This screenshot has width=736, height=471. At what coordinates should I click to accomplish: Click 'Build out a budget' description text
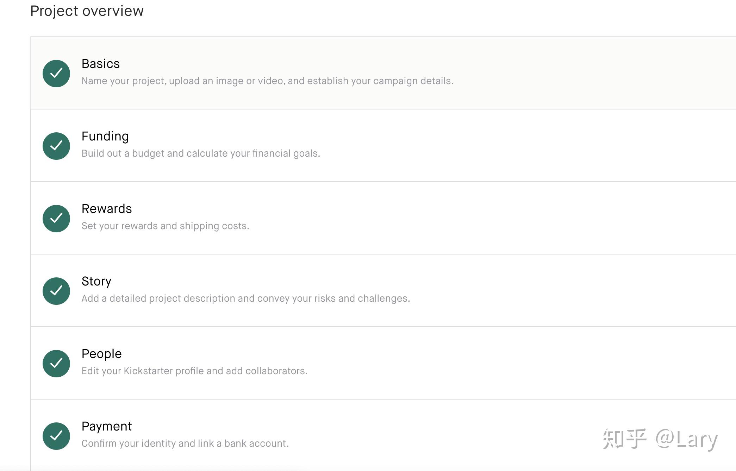[x=201, y=153]
